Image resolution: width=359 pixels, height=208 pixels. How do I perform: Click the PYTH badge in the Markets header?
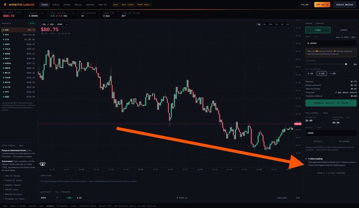(x=32, y=23)
